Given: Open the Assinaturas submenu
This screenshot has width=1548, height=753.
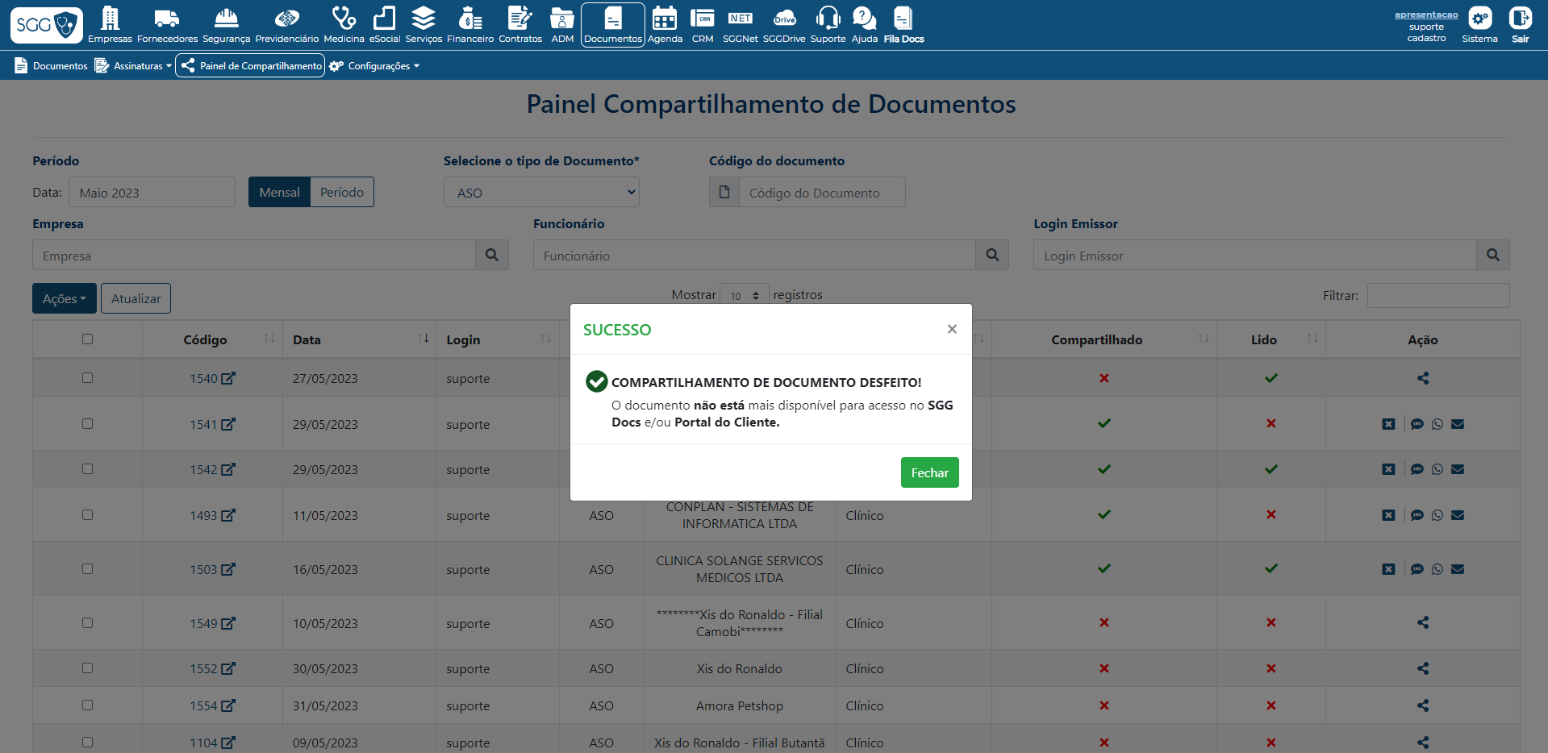Looking at the screenshot, I should [133, 66].
